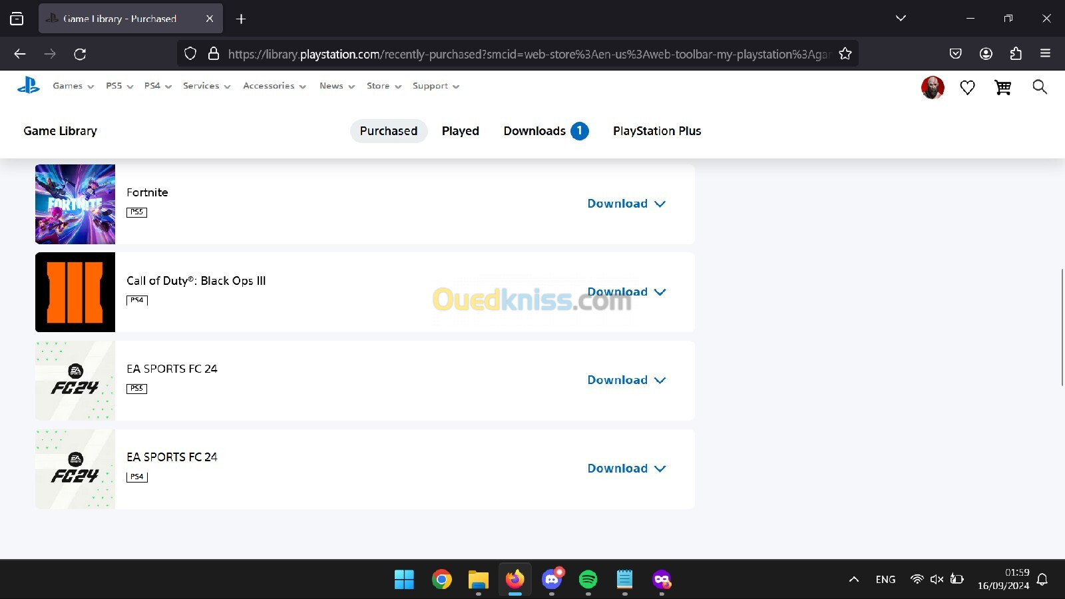Open the taskbar clock and date
1065x599 pixels.
(1003, 579)
